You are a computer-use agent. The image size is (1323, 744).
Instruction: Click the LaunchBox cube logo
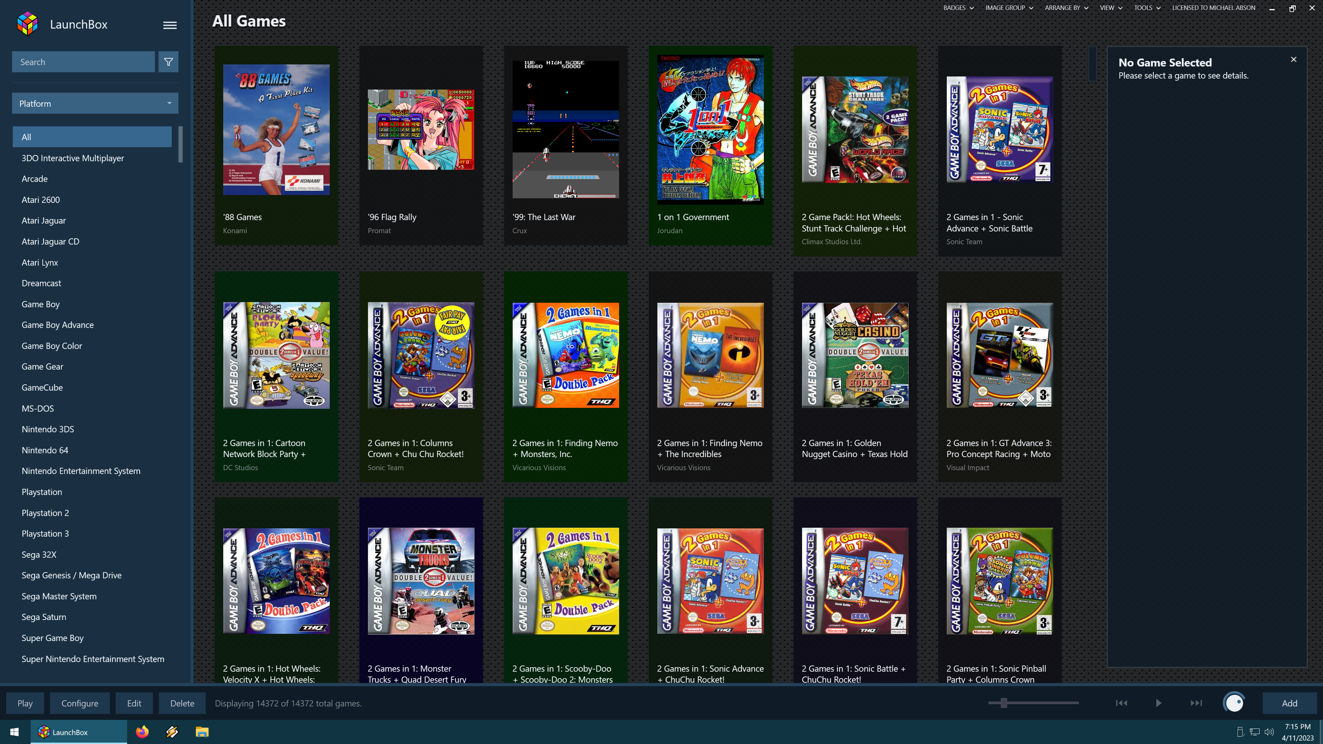point(28,24)
